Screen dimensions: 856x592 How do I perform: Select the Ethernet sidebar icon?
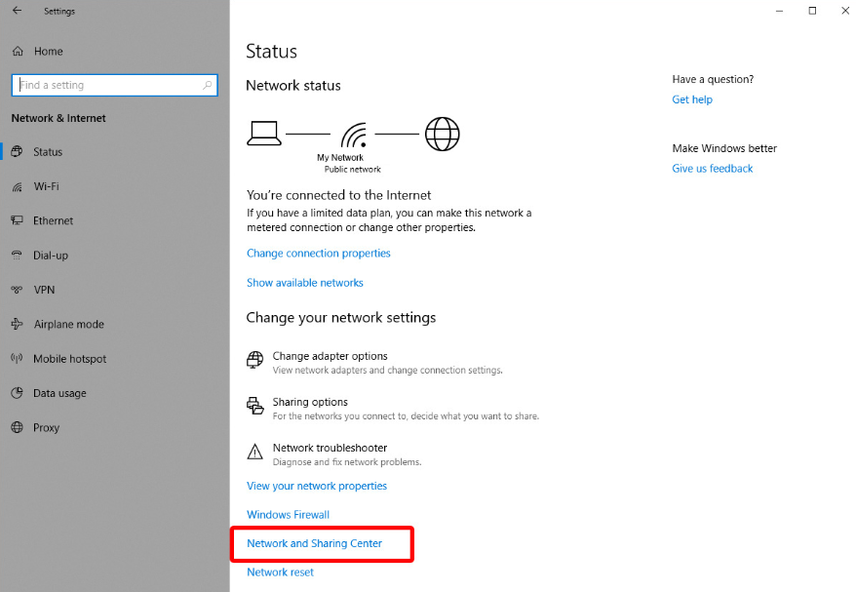click(17, 221)
